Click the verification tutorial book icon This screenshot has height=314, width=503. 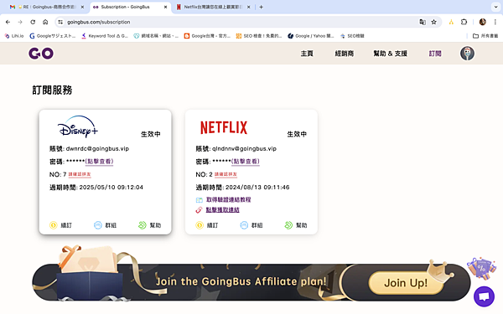pos(200,200)
